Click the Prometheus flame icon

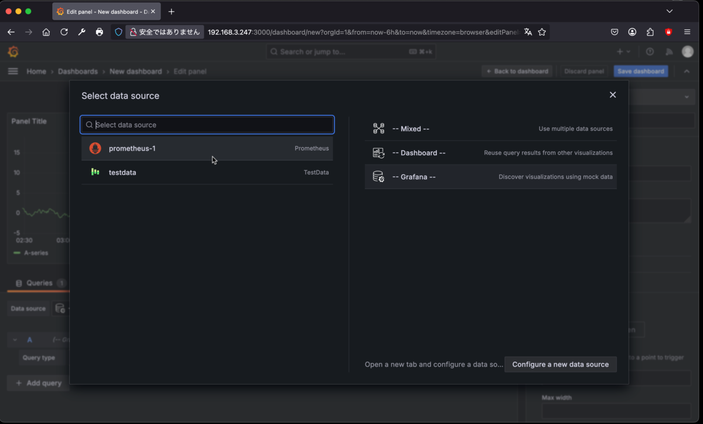point(95,148)
